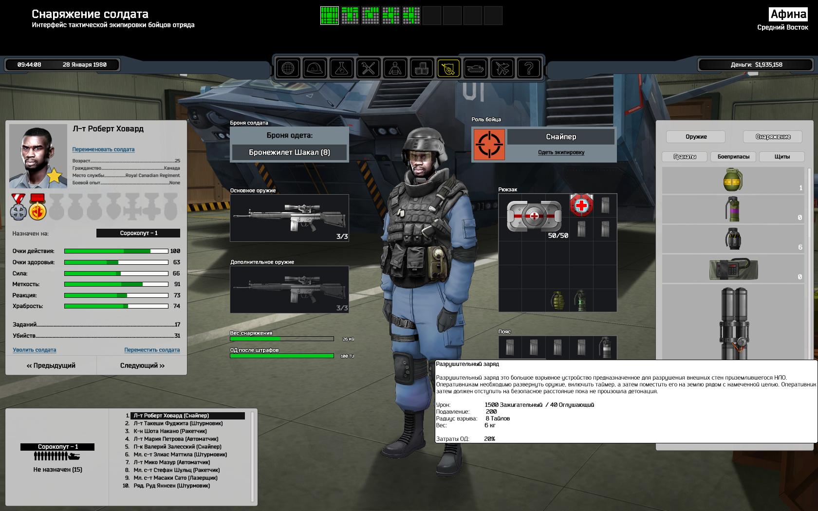Select soldier "К-н Шота Накано (Ракетчик)"
The height and width of the screenshot is (511, 818).
pos(170,431)
